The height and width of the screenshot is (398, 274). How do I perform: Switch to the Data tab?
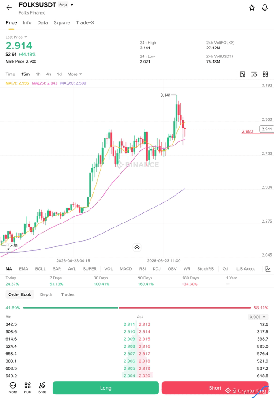tap(42, 22)
